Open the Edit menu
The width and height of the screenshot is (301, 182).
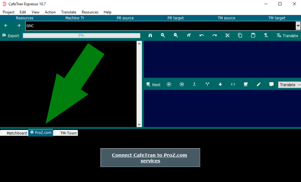[x=23, y=12]
